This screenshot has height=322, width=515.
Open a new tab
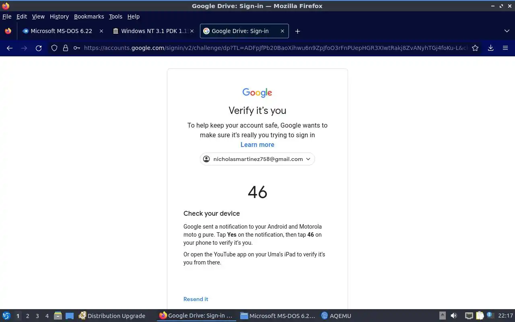[x=297, y=31]
